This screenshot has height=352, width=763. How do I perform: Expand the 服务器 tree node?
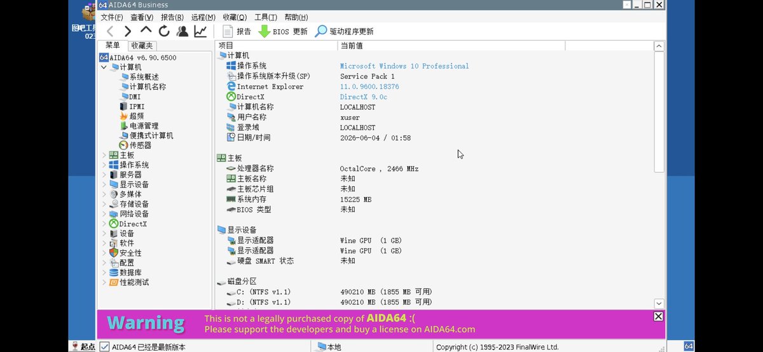point(104,175)
